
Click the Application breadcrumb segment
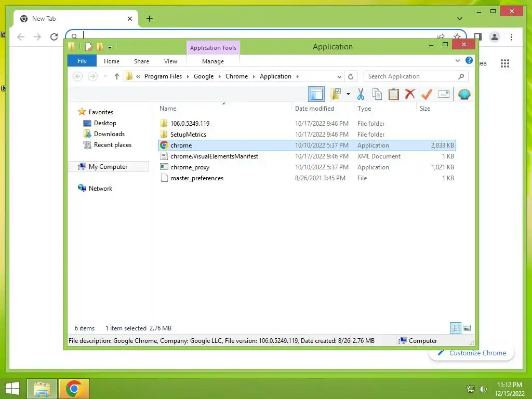(275, 76)
